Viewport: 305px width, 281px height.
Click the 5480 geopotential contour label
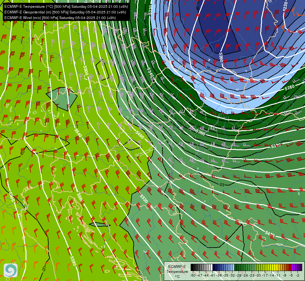click(x=270, y=234)
